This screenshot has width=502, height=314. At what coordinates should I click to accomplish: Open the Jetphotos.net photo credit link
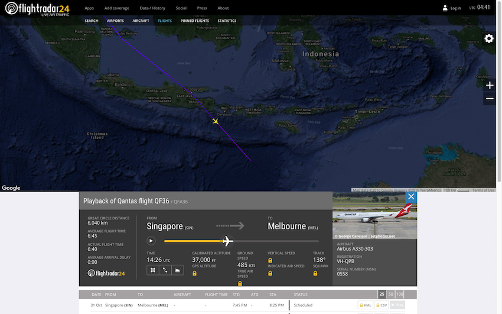(364, 236)
